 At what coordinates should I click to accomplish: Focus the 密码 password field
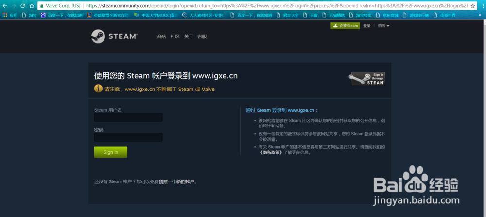128,137
